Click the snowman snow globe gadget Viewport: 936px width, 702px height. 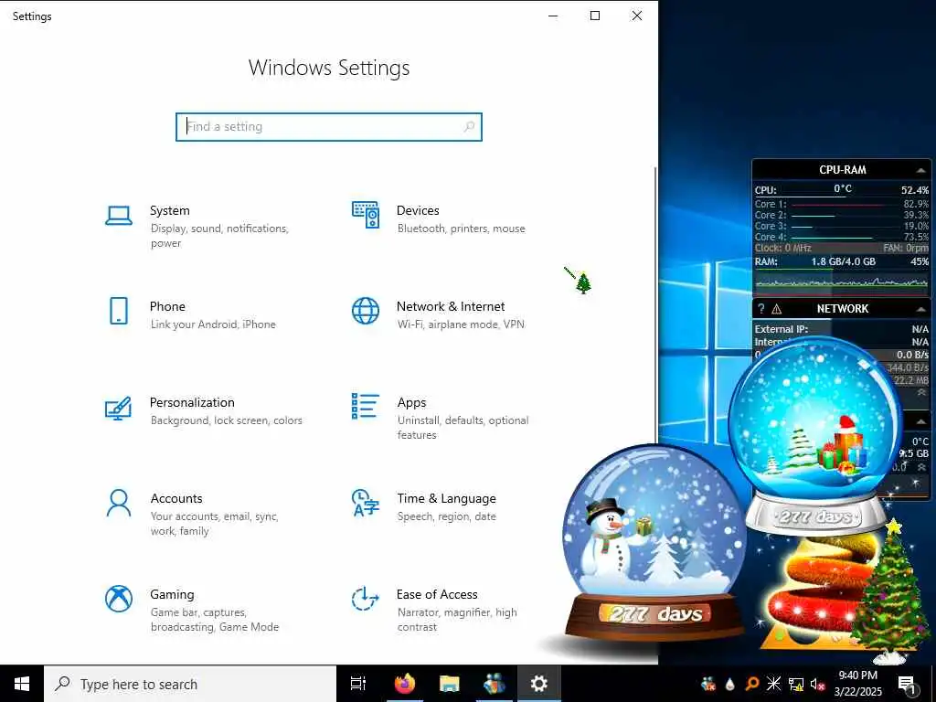[x=653, y=541]
